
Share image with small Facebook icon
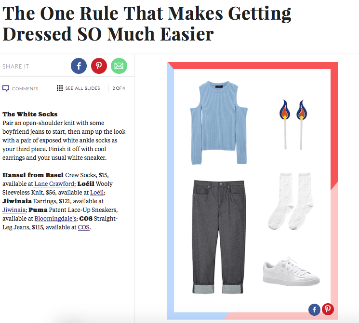coord(314,309)
